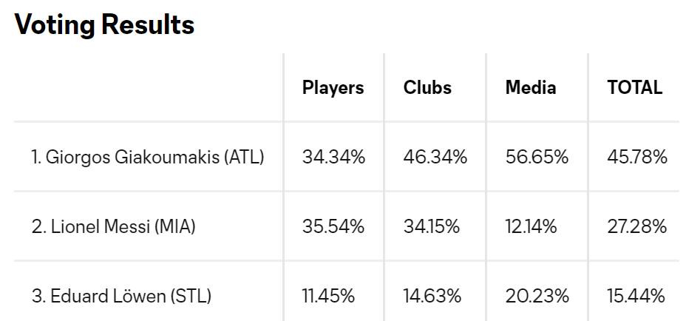Viewport: 686px width, 321px height.
Task: Click the TOTAL column header
Action: coord(634,87)
